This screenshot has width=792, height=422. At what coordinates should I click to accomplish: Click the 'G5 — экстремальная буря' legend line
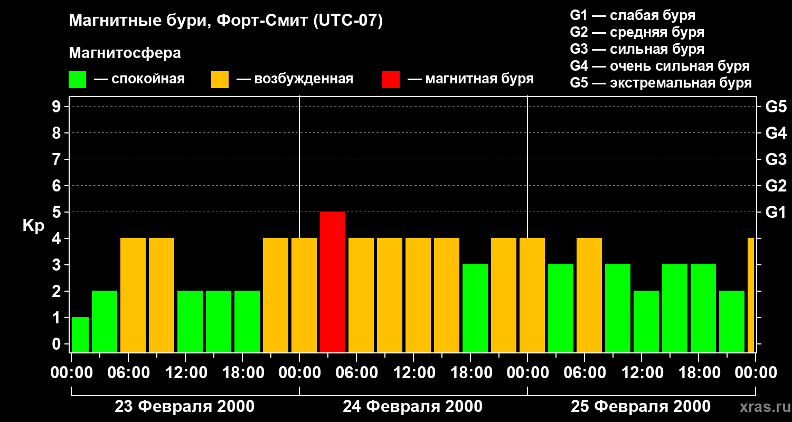(661, 83)
